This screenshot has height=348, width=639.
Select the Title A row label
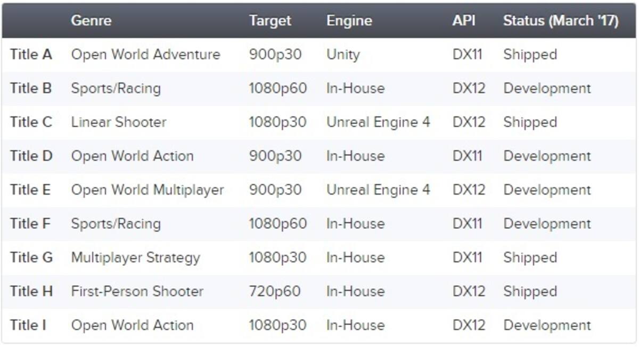click(x=31, y=54)
